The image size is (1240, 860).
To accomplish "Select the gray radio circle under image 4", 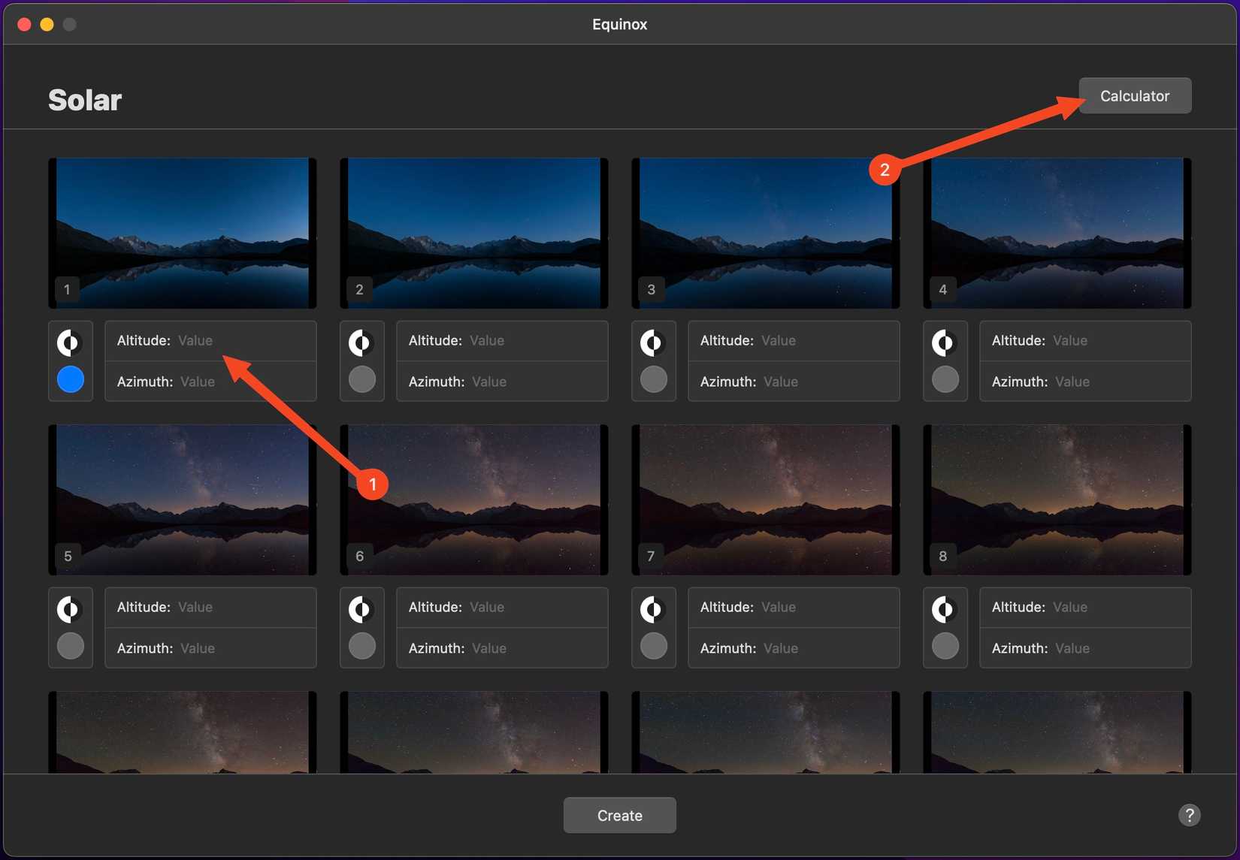I will (945, 379).
